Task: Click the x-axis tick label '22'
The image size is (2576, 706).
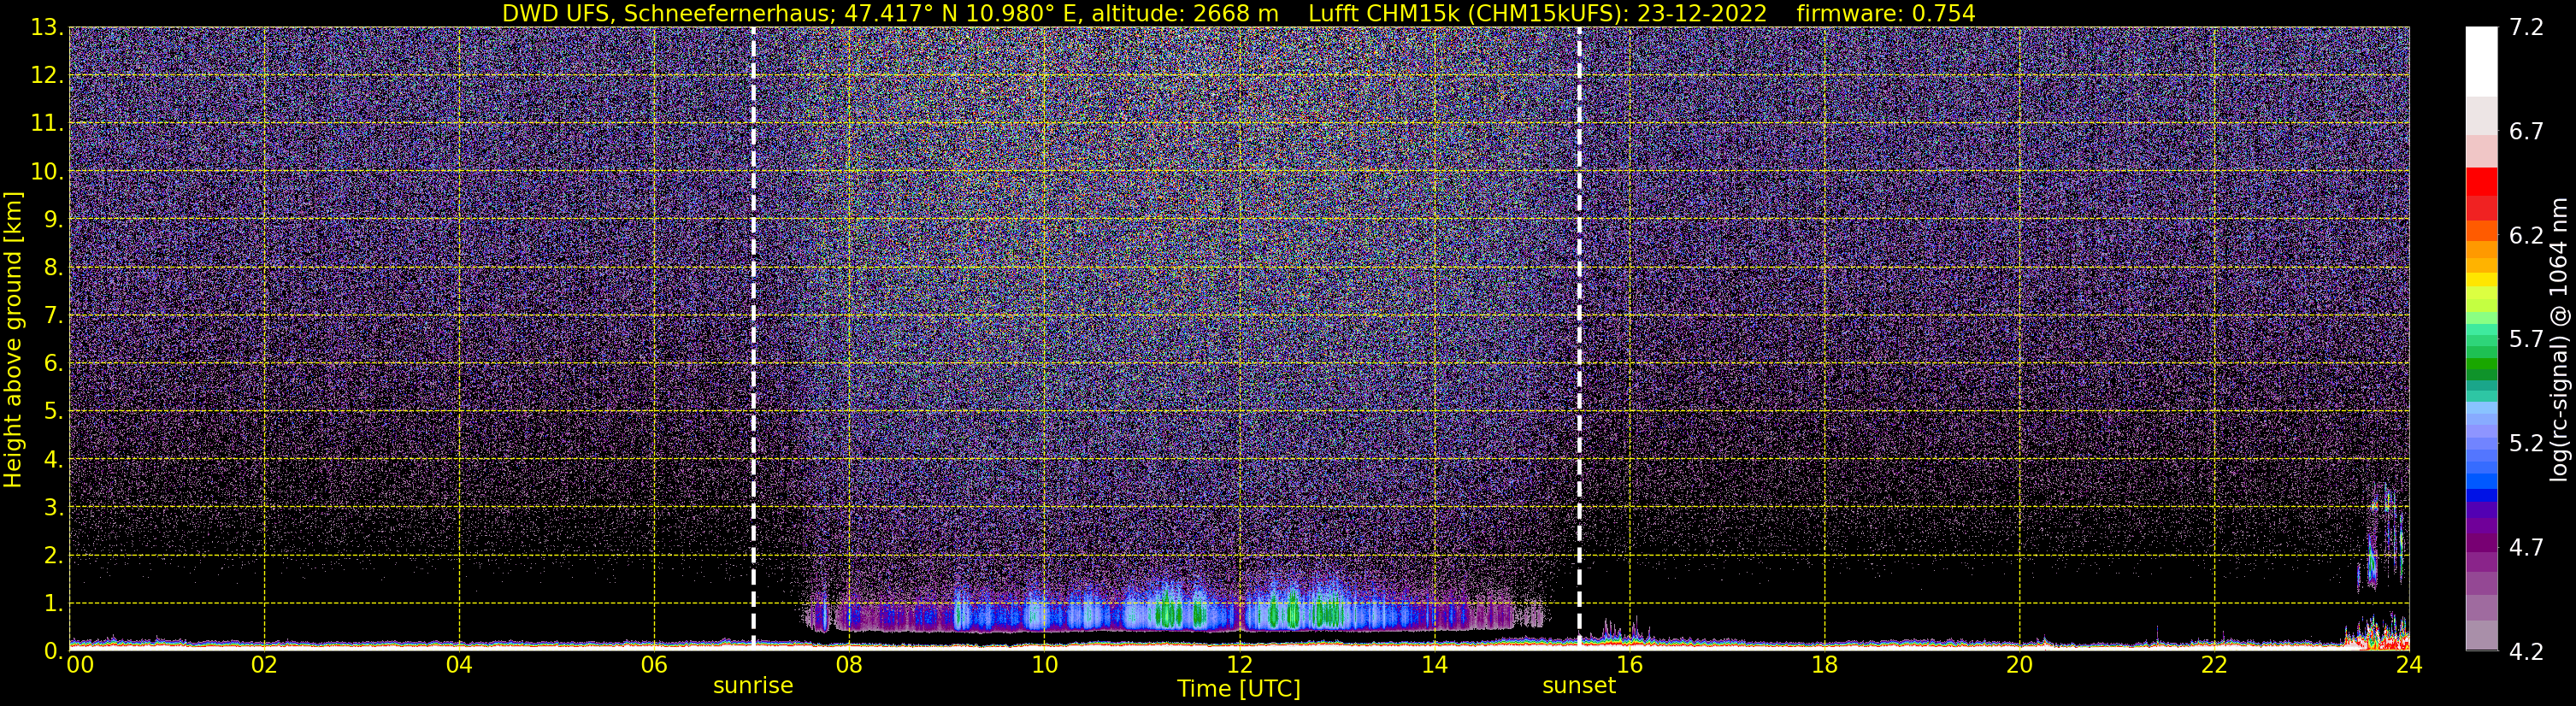Action: pyautogui.click(x=2214, y=665)
